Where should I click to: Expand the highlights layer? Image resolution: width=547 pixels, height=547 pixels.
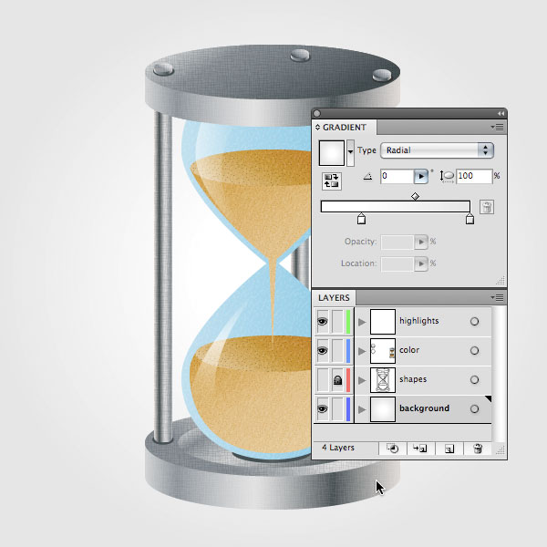click(x=362, y=322)
